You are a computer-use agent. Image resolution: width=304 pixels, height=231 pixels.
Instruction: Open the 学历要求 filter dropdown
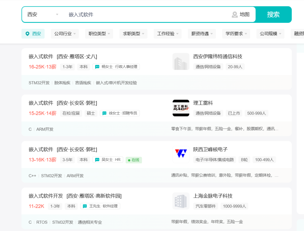click(236, 34)
